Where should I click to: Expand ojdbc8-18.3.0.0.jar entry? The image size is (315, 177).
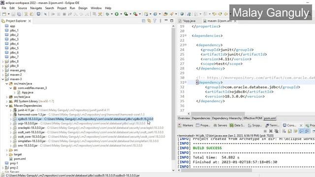tap(11, 119)
